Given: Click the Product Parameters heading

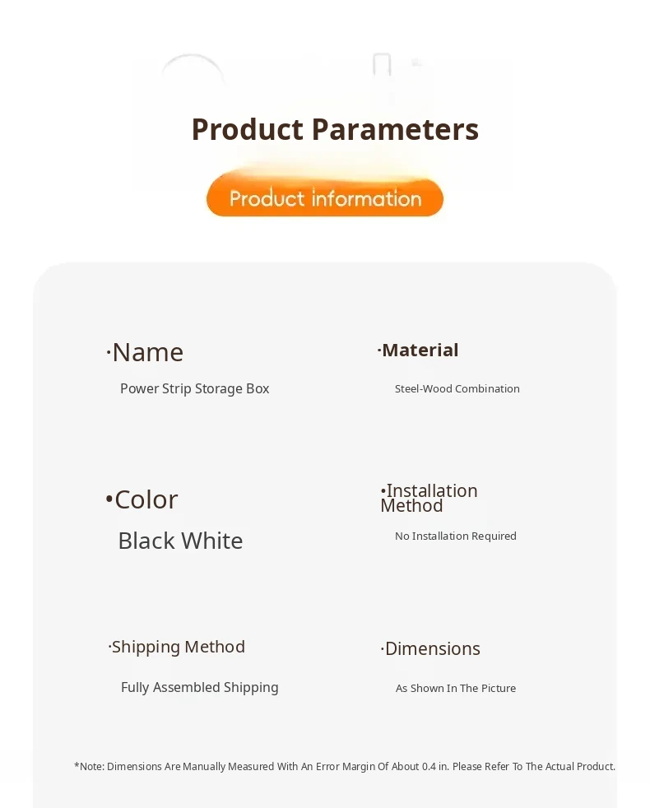Looking at the screenshot, I should click(335, 129).
